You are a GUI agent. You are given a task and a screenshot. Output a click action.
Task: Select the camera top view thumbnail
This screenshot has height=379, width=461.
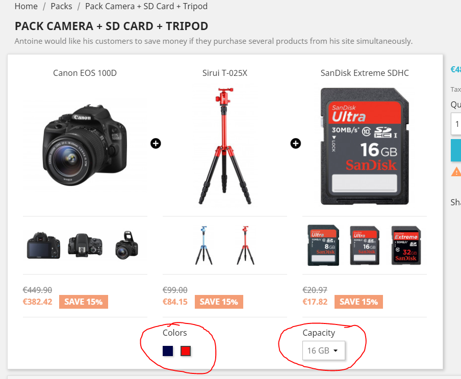(85, 246)
